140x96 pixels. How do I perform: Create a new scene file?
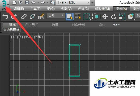pos(14,3)
